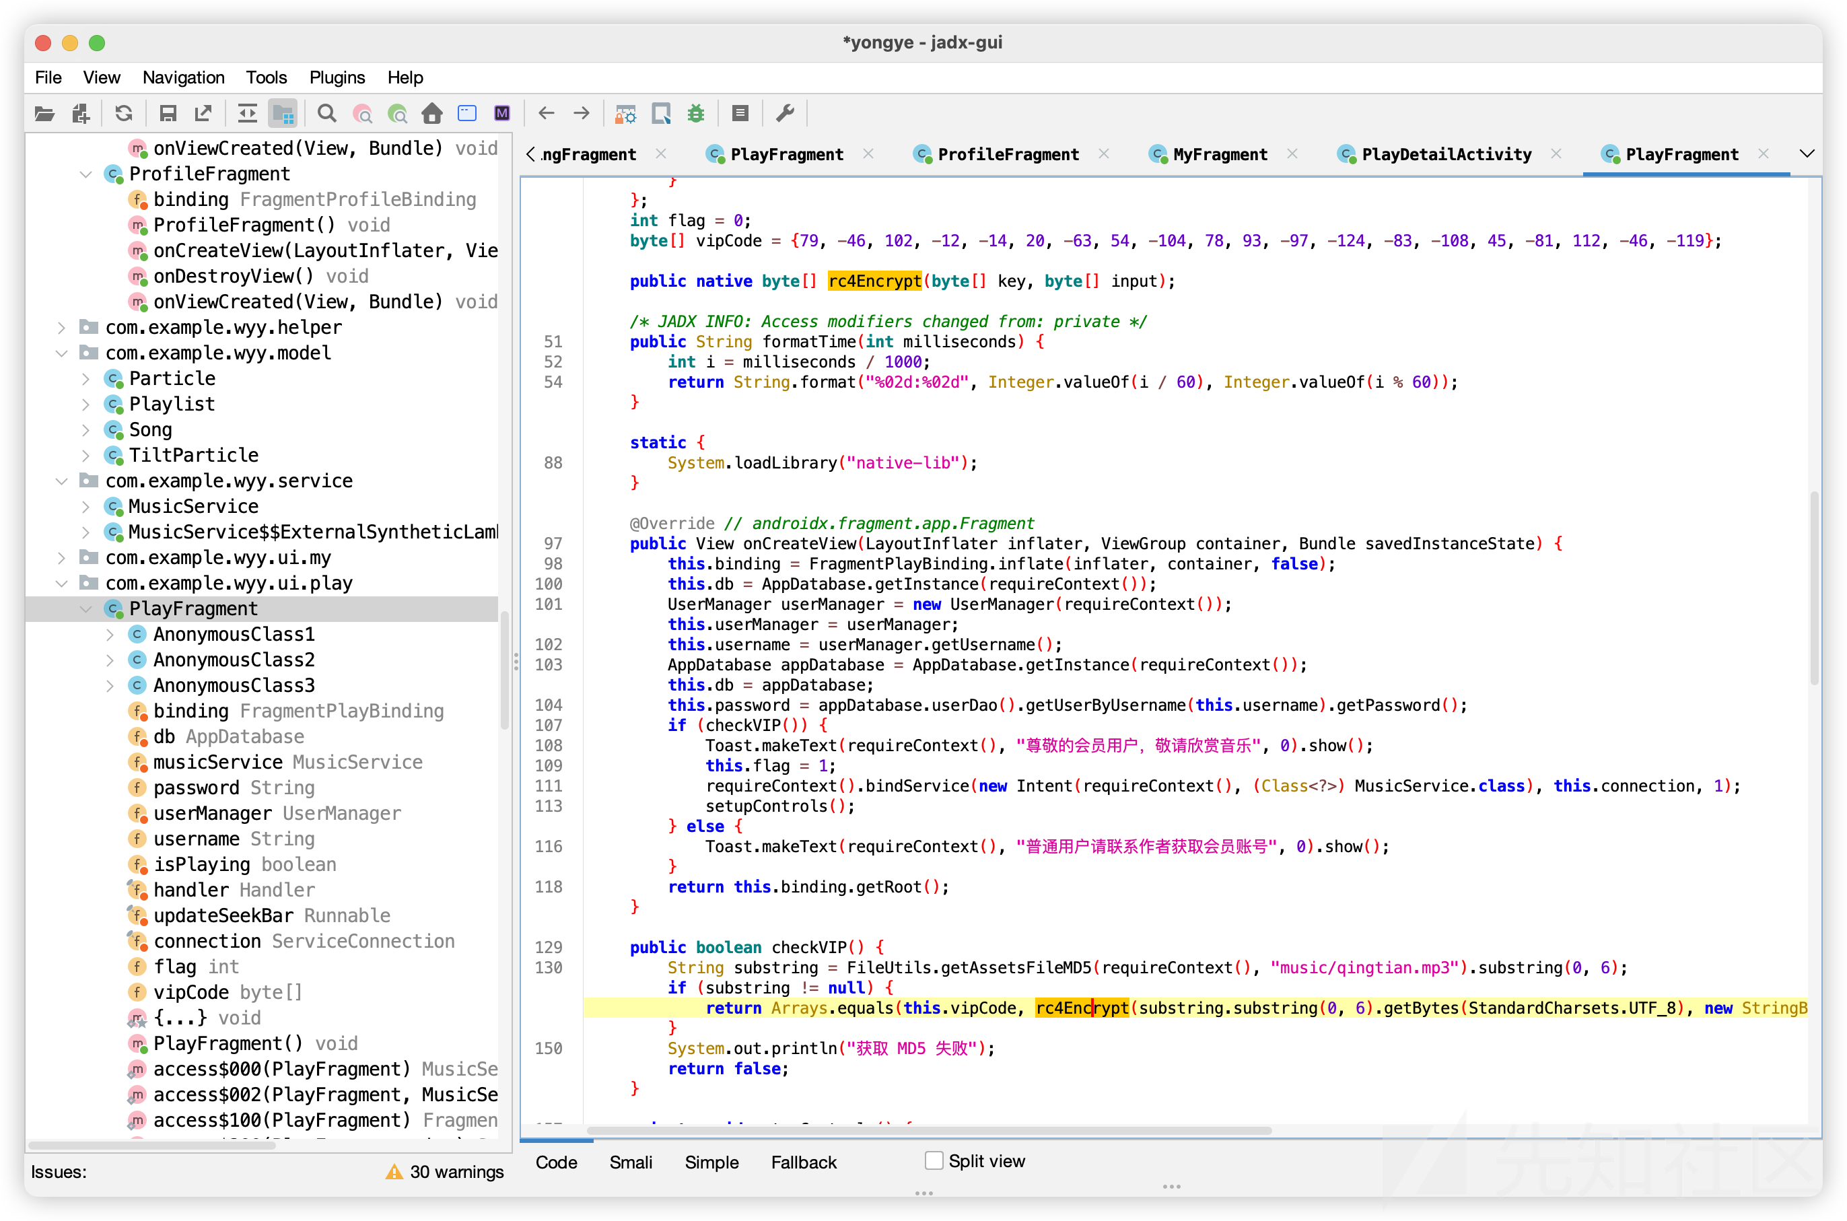1847x1221 pixels.
Task: Open text search magnifier icon
Action: (x=327, y=114)
